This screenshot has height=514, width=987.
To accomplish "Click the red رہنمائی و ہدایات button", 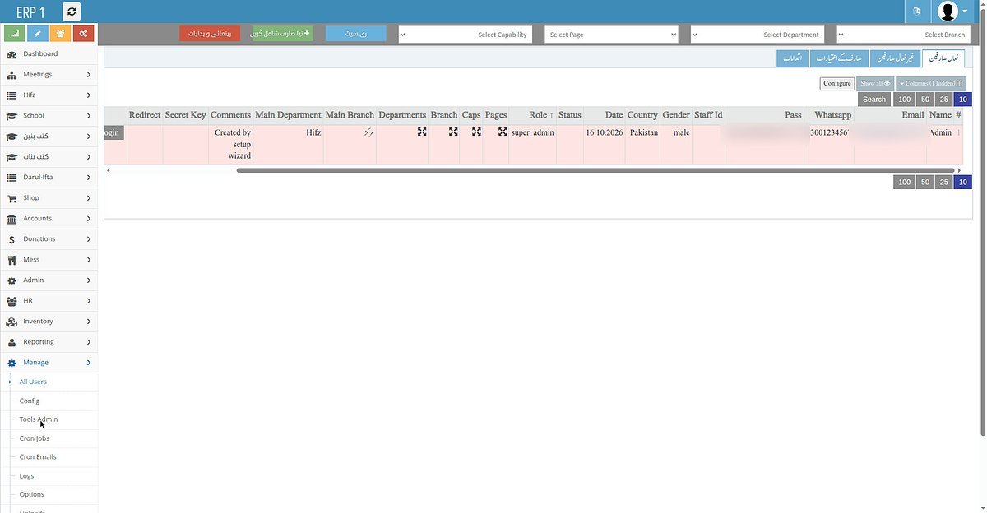I will coord(210,34).
